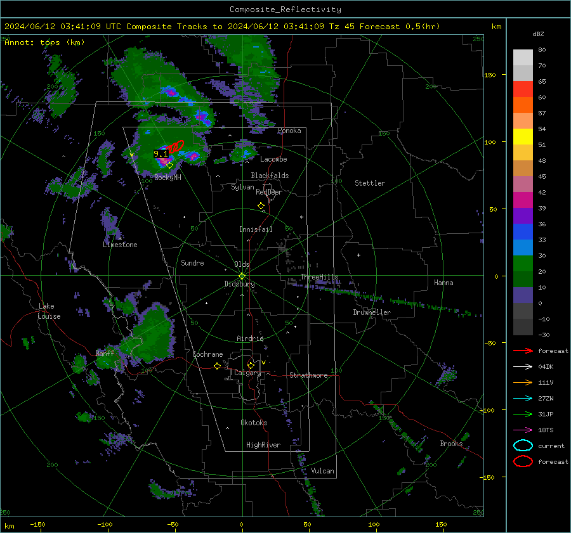The image size is (571, 533).
Task: Click the dBZ color scale heading
Action: pyautogui.click(x=538, y=34)
